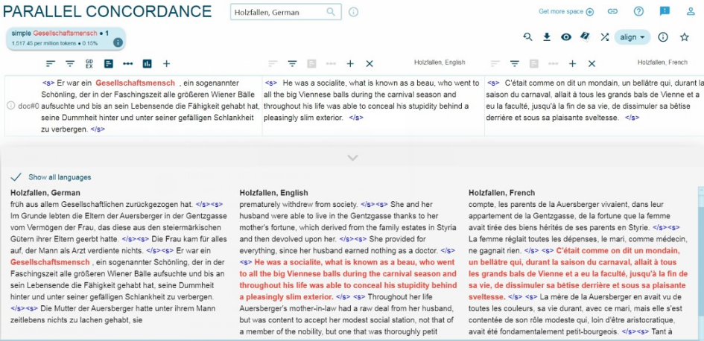This screenshot has height=341, width=704.
Task: Mark concordance as favourite with star
Action: [684, 37]
